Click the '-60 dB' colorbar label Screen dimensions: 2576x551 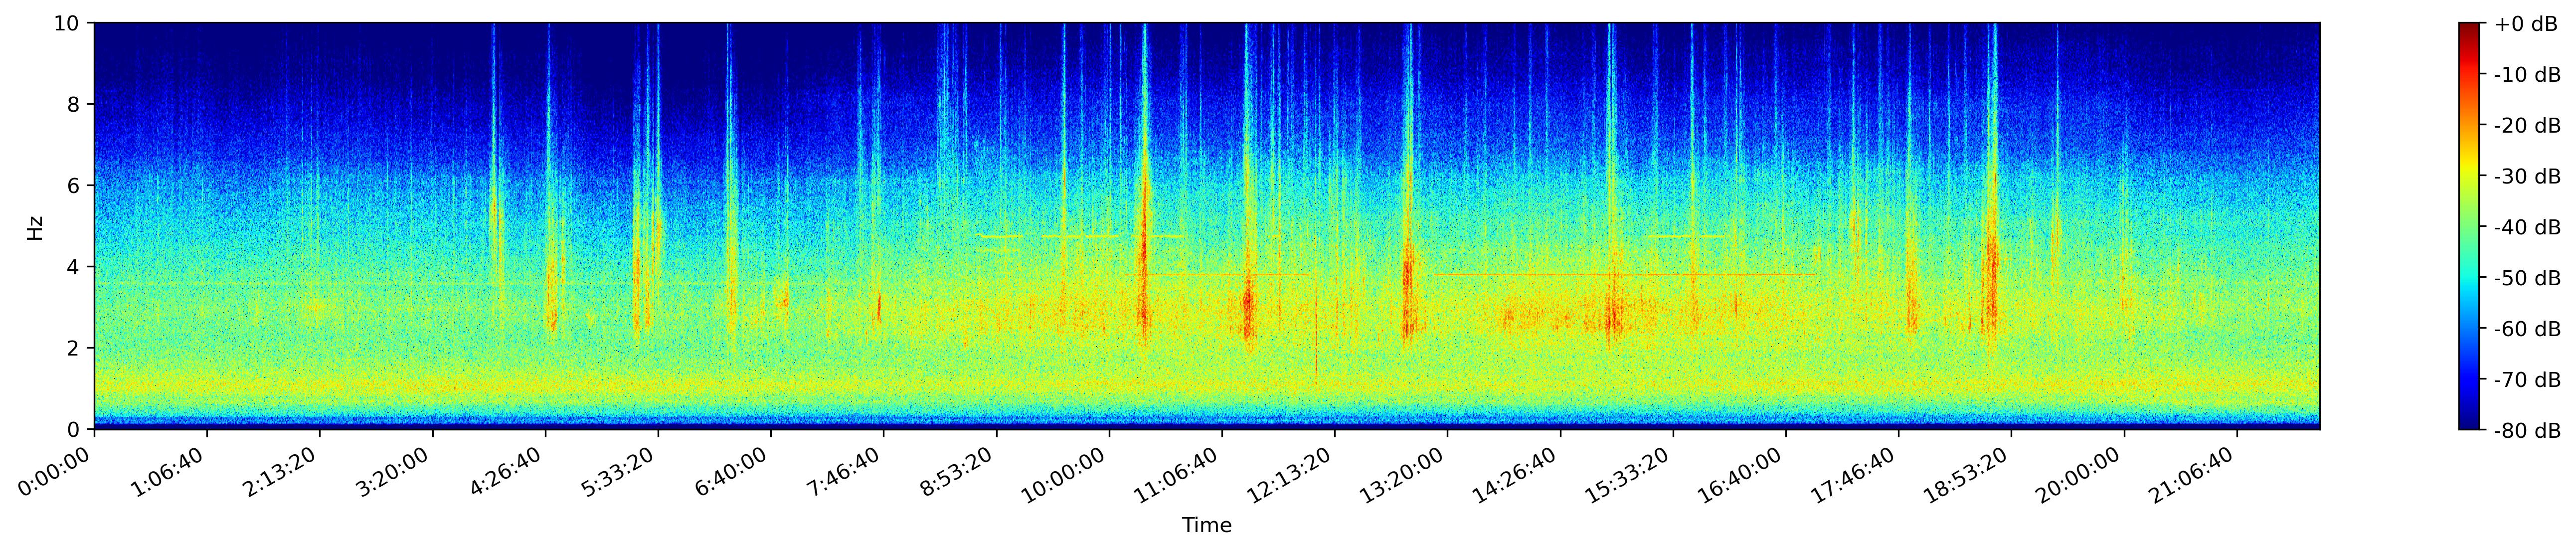pos(2526,329)
